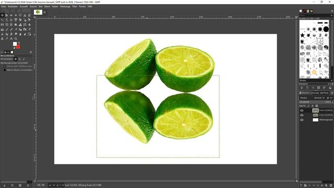Select the Free Select lasso tool
This screenshot has height=188, width=334.
tap(20, 15)
